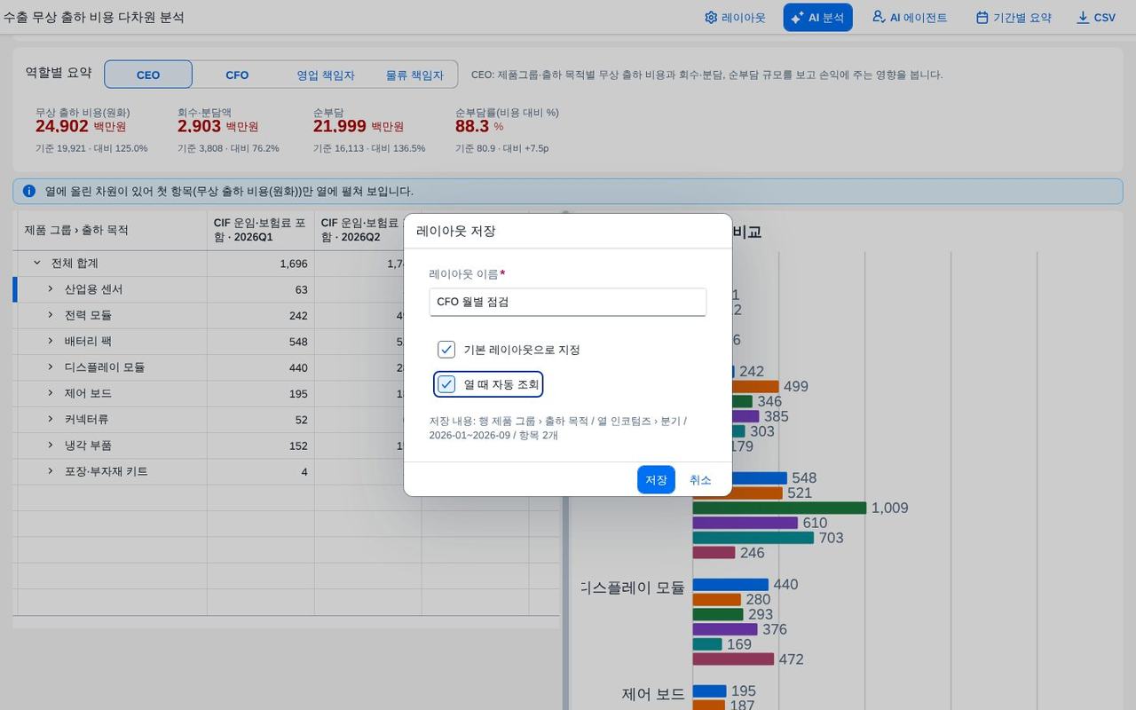Click the 저장 button in dialog
This screenshot has width=1136, height=710.
click(656, 480)
